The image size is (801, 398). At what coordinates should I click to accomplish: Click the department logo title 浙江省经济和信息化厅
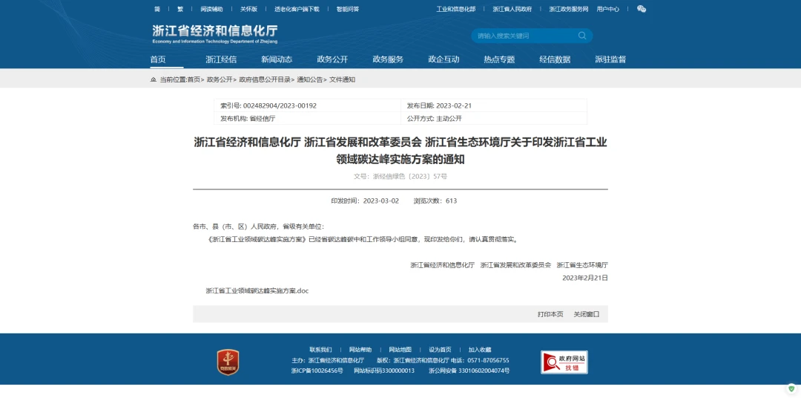click(x=214, y=33)
